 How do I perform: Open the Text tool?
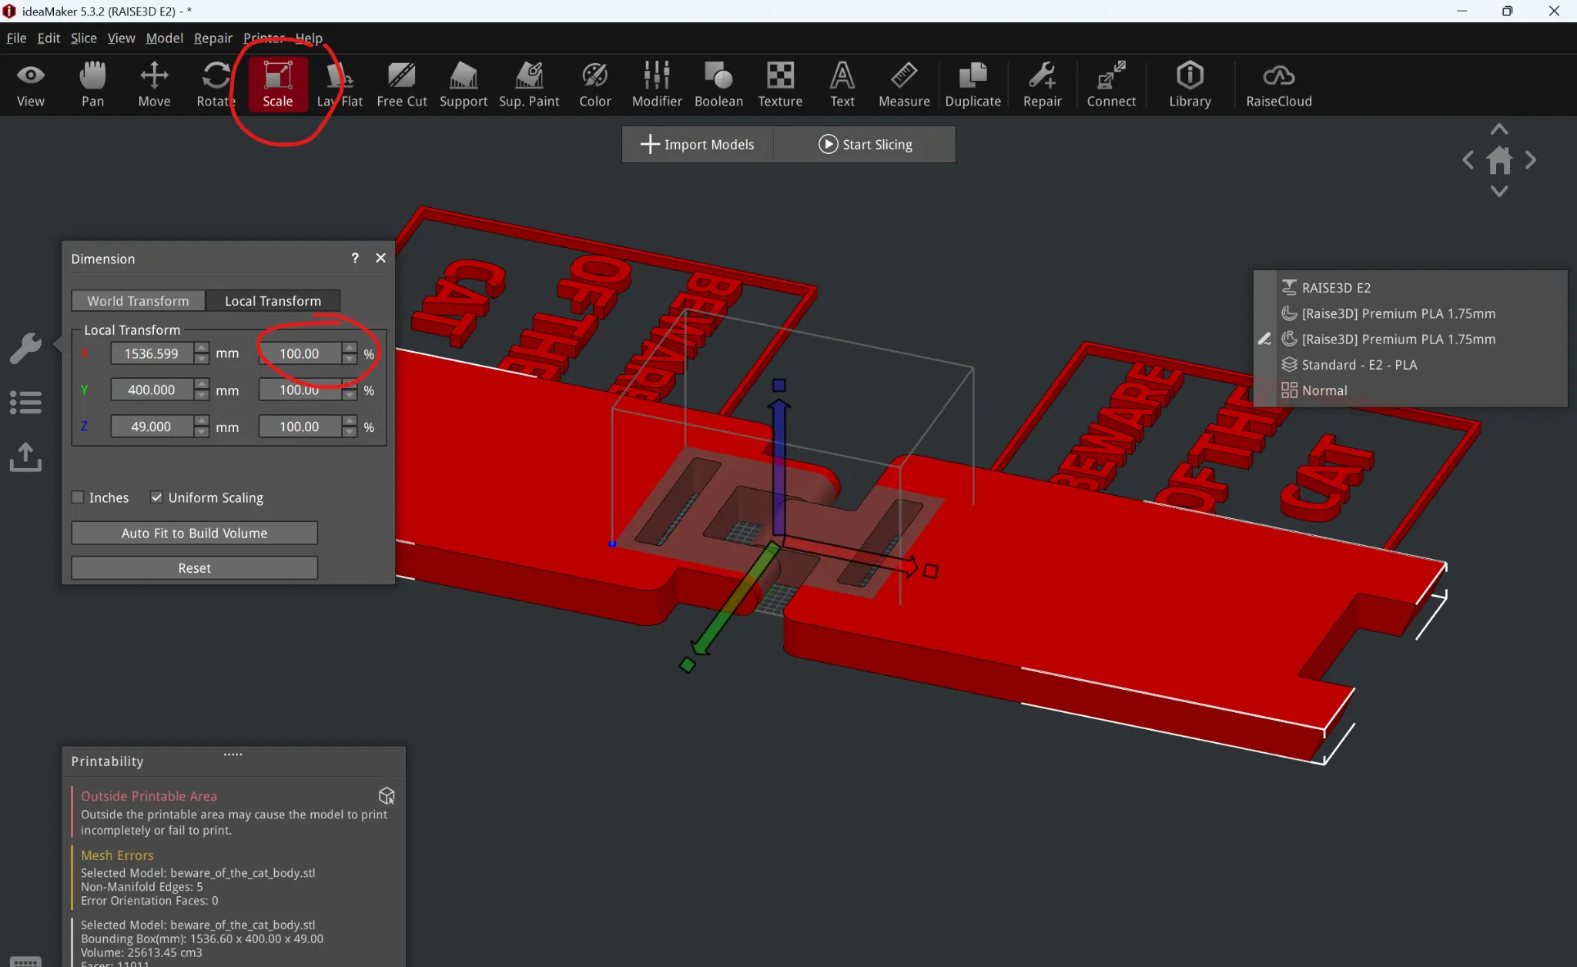pyautogui.click(x=842, y=85)
